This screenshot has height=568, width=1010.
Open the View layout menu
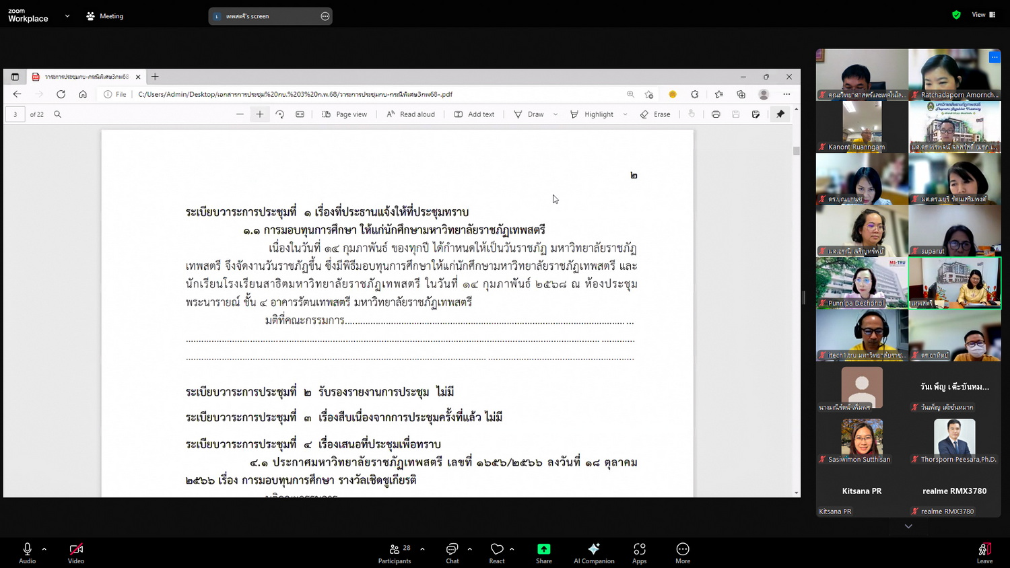coord(983,15)
